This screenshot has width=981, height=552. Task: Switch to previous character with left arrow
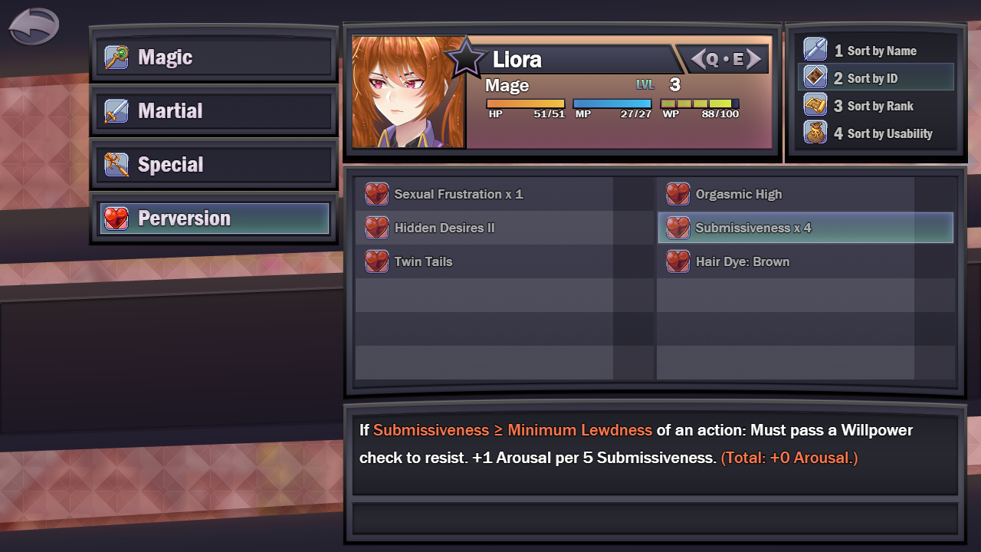(x=699, y=59)
